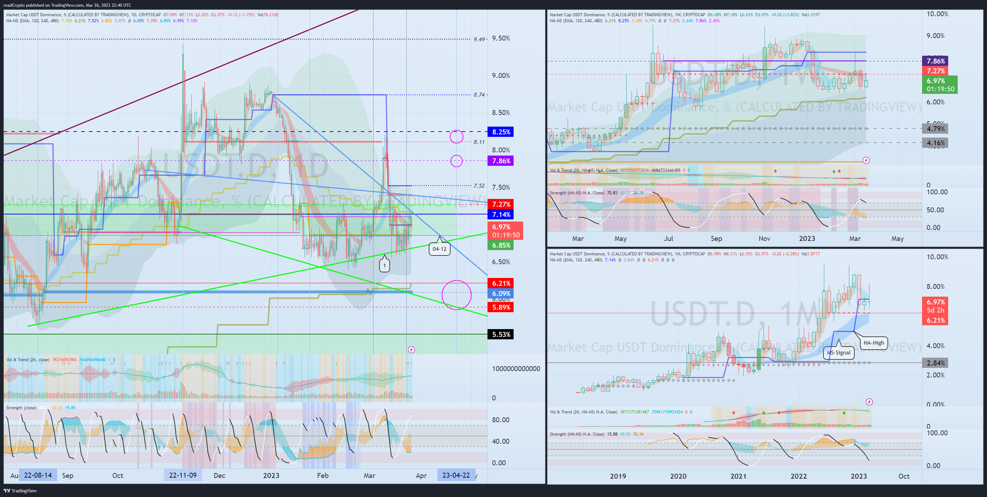Click the magenta circle at the 7.86% line
Viewport: 987px width, 497px height.
(456, 161)
